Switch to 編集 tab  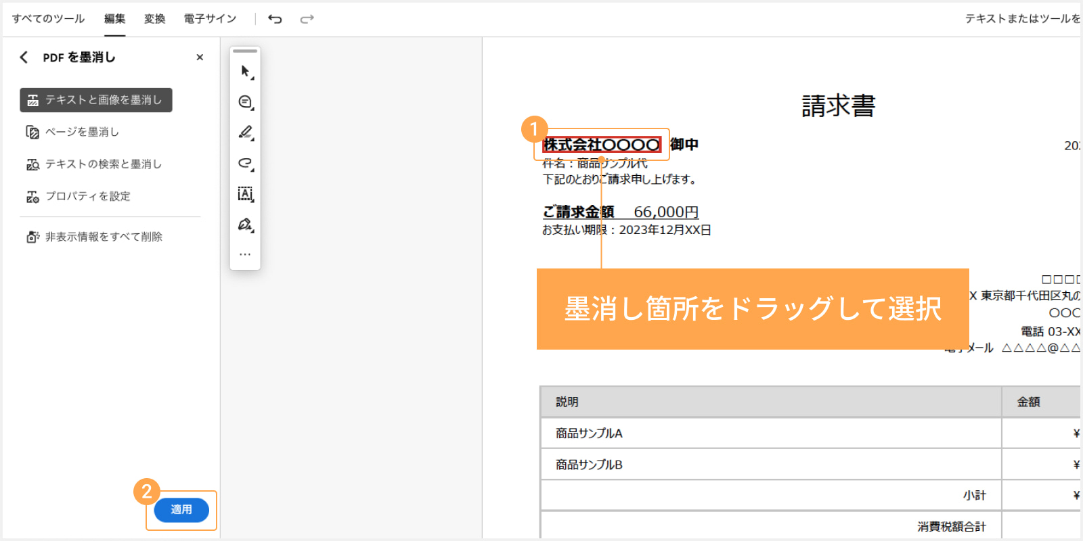[115, 19]
